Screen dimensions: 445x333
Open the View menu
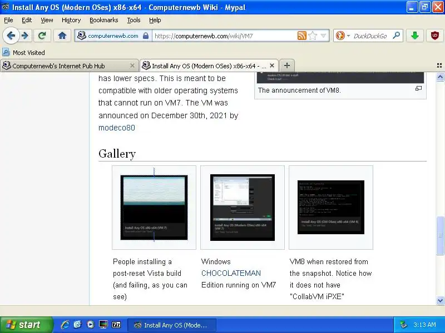(47, 20)
